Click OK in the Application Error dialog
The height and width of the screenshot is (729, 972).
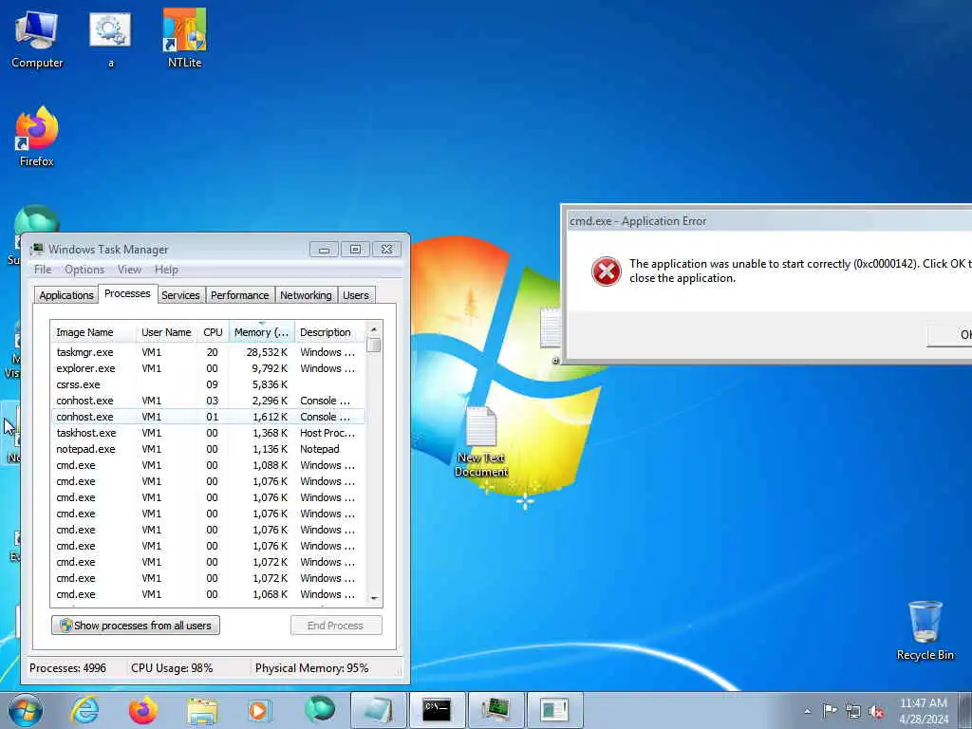[x=949, y=335]
